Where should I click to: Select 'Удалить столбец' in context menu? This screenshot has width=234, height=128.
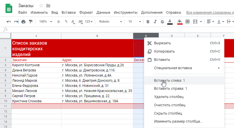tap(169, 97)
